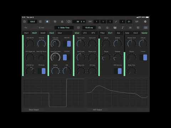Click the randomize icon next to the table icon
Screen dimensions: 171x128
click(107, 28)
